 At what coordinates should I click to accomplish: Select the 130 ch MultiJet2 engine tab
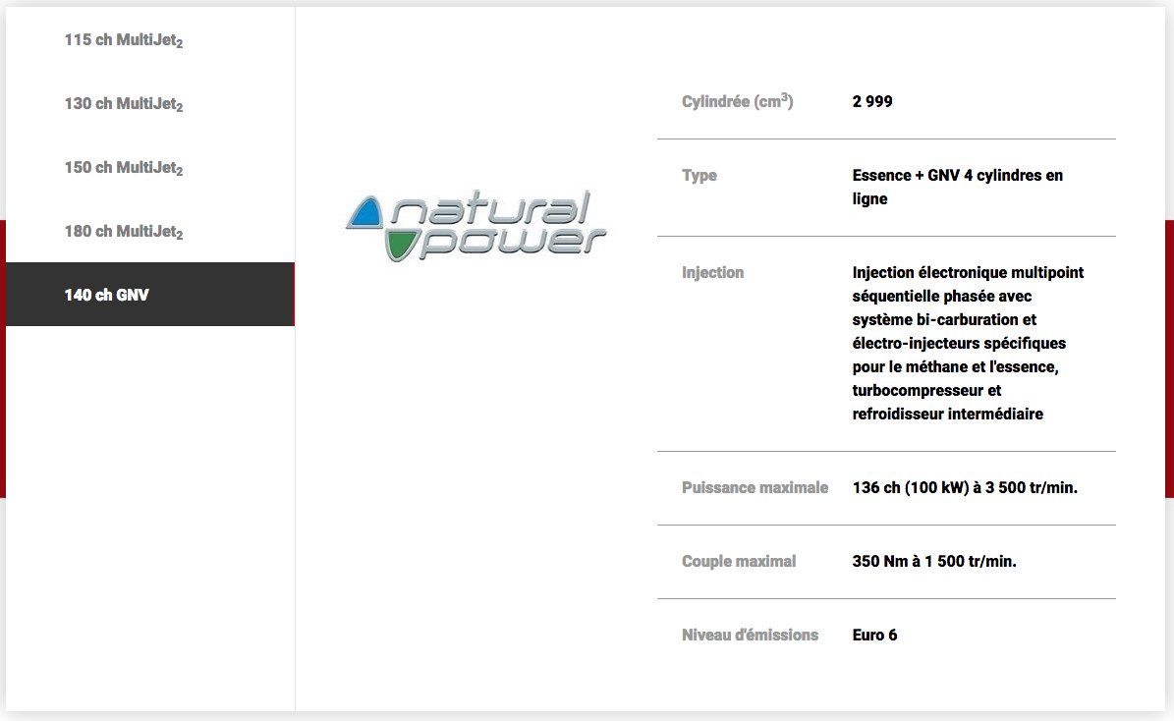tap(149, 103)
